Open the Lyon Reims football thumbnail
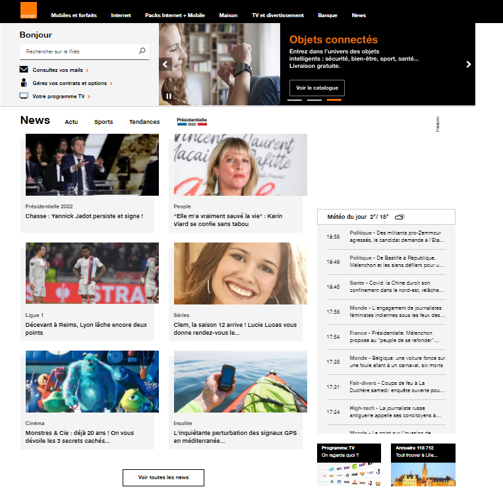The width and height of the screenshot is (503, 489). coord(92,273)
